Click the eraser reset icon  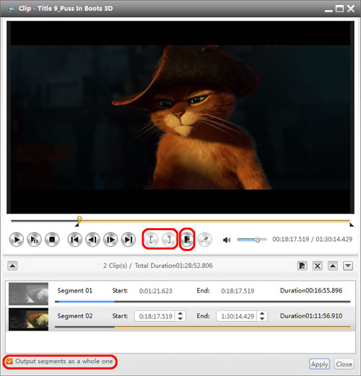click(x=204, y=240)
